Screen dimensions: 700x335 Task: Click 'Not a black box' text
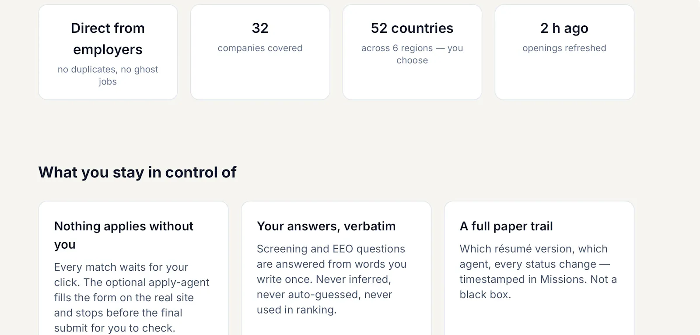tap(538, 287)
